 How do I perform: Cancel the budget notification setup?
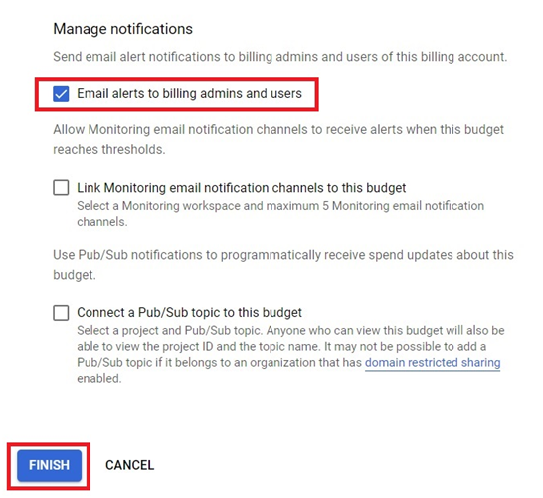(x=130, y=465)
